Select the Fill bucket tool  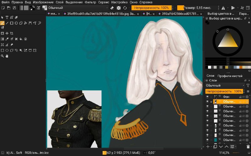(21, 39)
